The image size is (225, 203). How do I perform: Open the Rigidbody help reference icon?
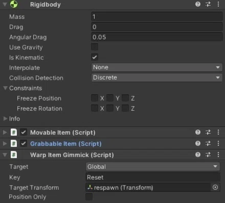198,4
